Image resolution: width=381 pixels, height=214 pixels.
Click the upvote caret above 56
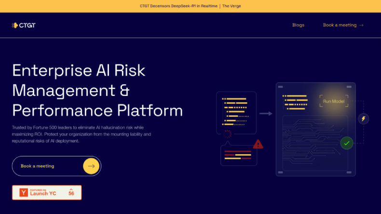click(71, 189)
